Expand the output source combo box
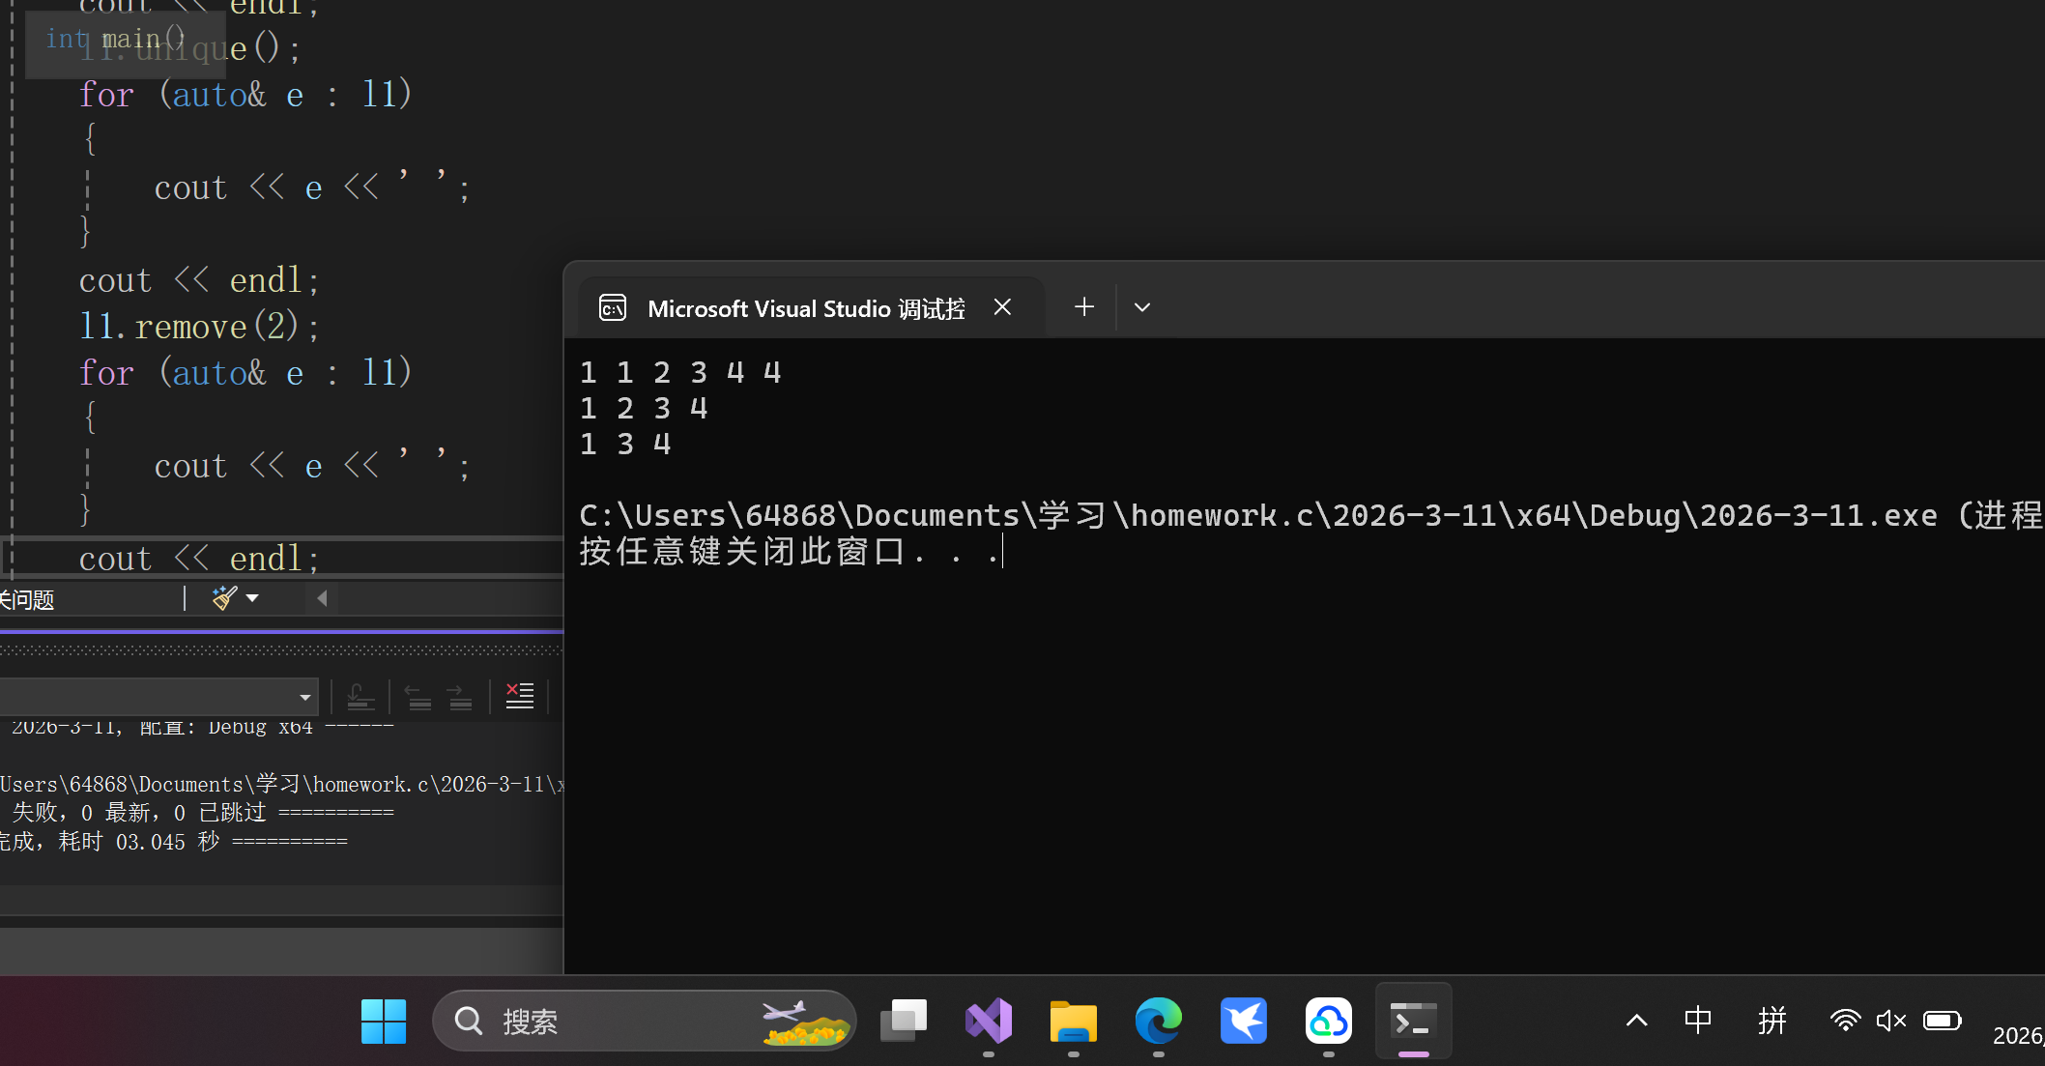 click(304, 697)
